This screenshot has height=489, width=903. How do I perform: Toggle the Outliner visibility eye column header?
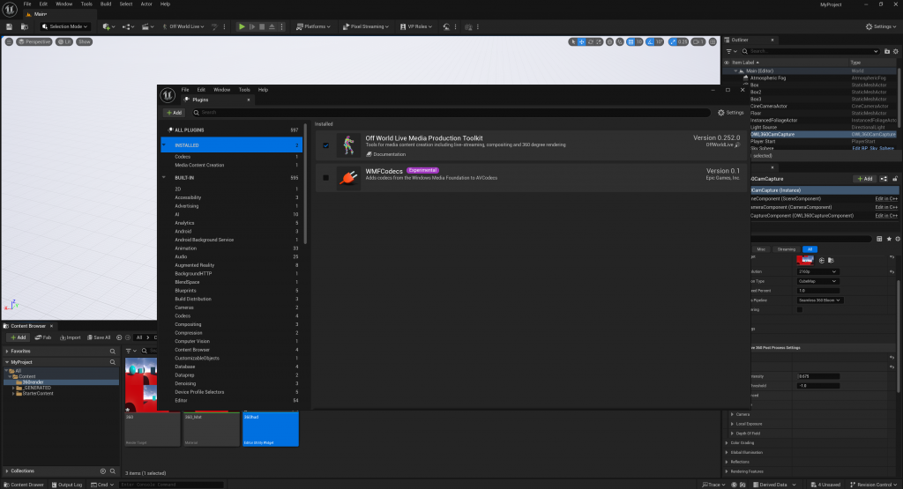tap(727, 63)
